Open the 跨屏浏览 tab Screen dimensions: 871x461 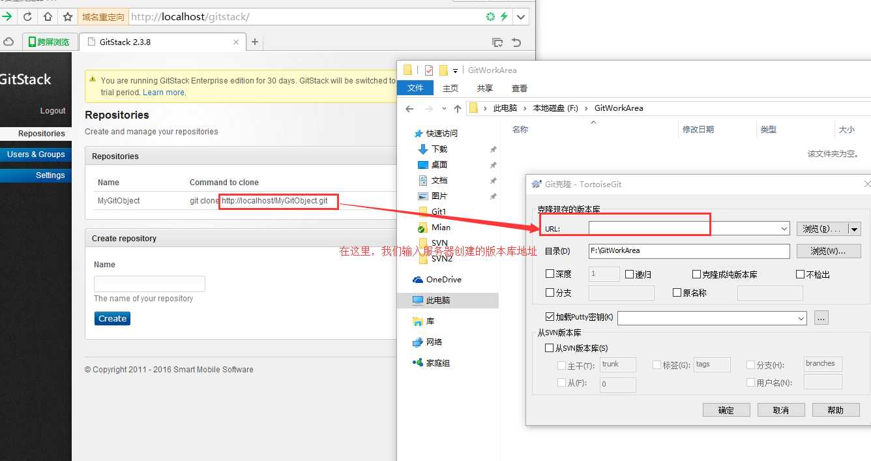50,42
